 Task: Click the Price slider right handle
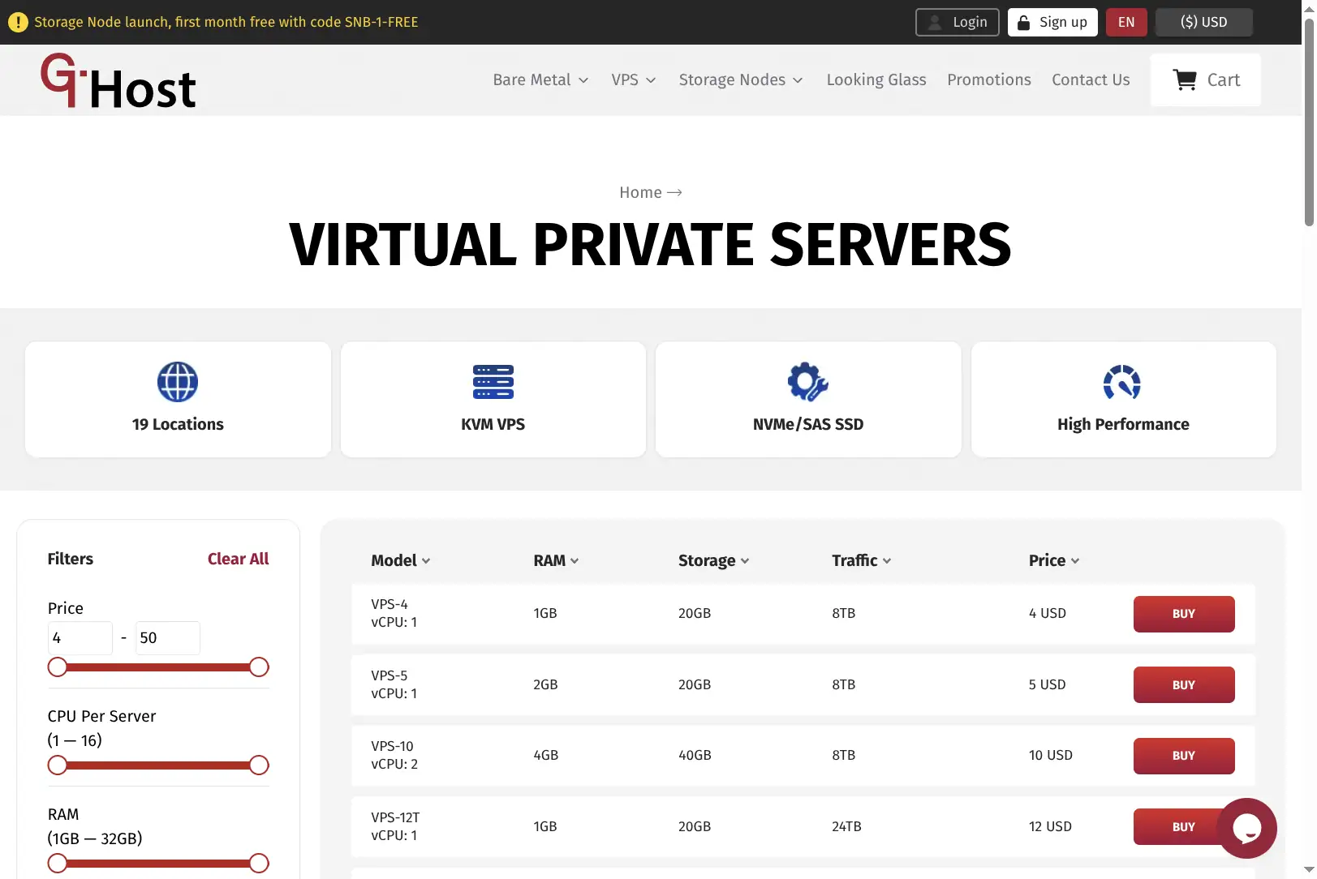point(259,667)
